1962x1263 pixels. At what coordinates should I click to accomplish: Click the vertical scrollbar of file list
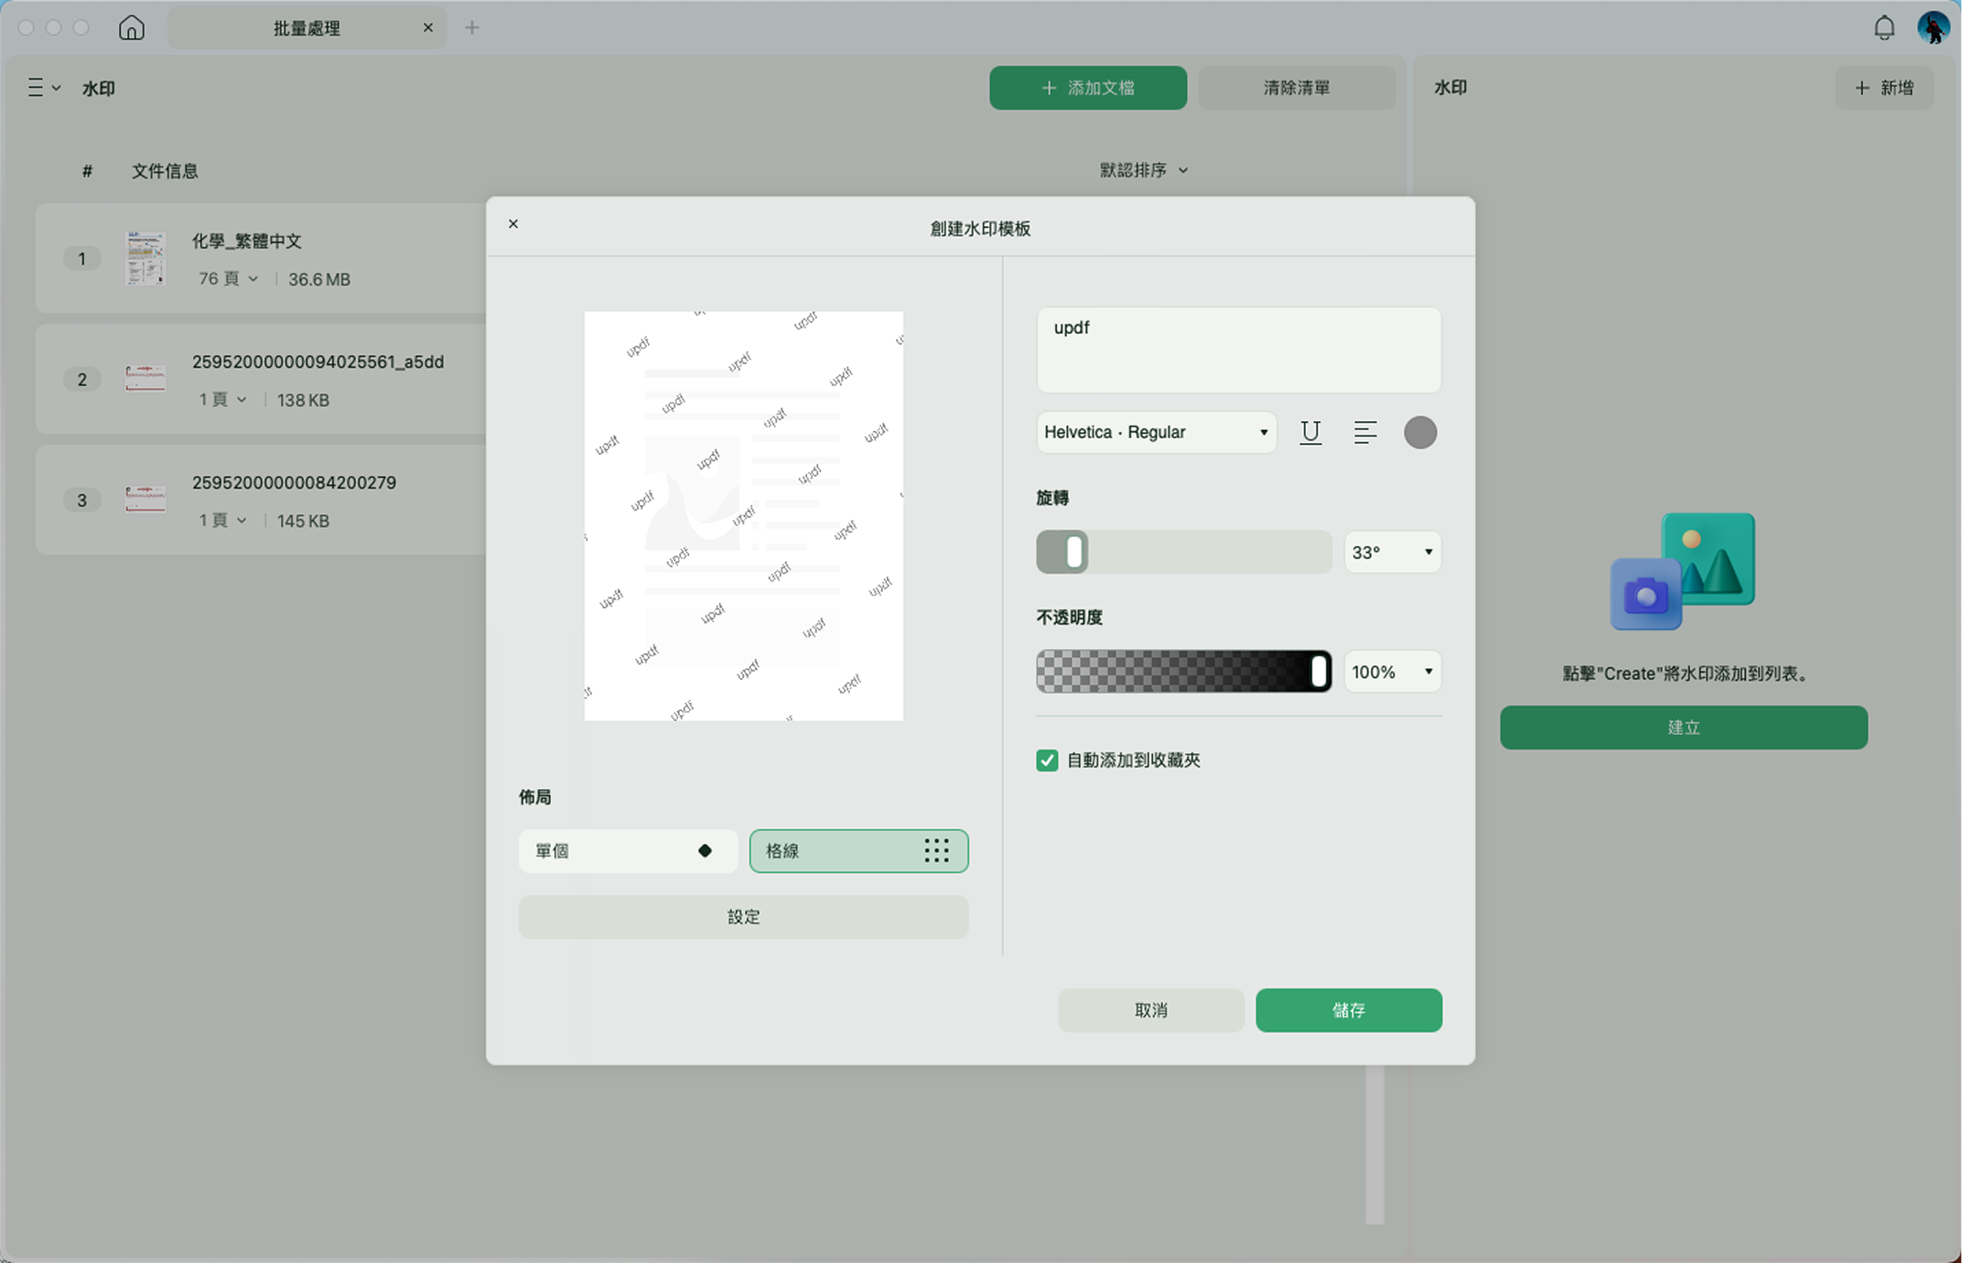point(1374,1144)
